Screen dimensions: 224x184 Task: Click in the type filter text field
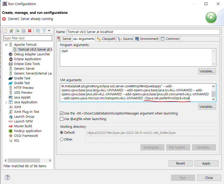[28, 38]
